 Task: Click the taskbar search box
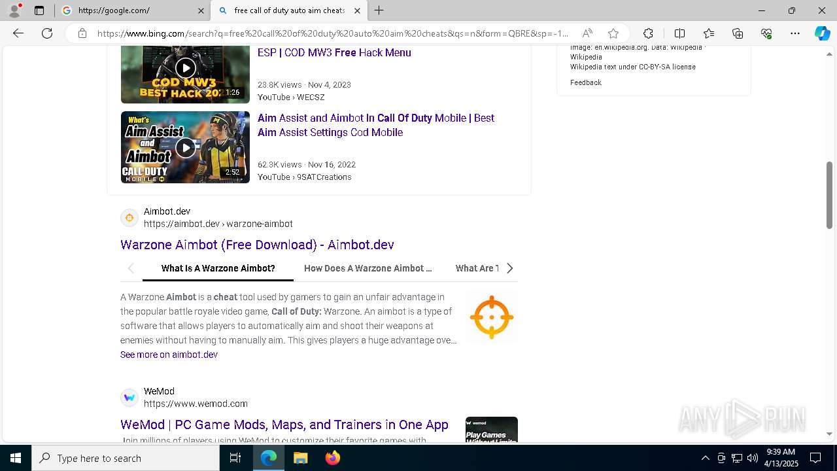[x=126, y=458]
